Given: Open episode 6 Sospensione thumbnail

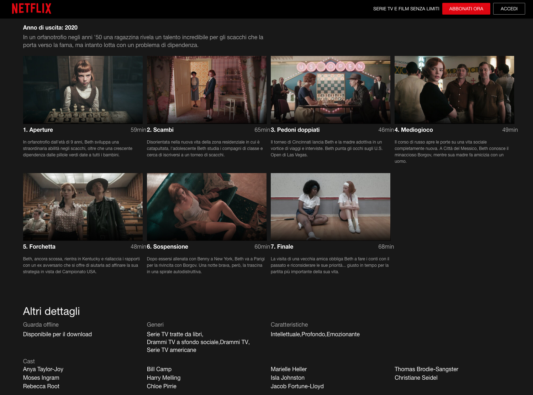Looking at the screenshot, I should pos(207,207).
